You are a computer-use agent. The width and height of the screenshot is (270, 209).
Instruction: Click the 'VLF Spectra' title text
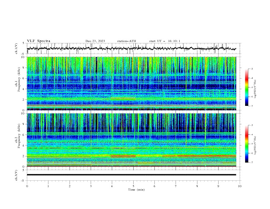tap(39, 41)
